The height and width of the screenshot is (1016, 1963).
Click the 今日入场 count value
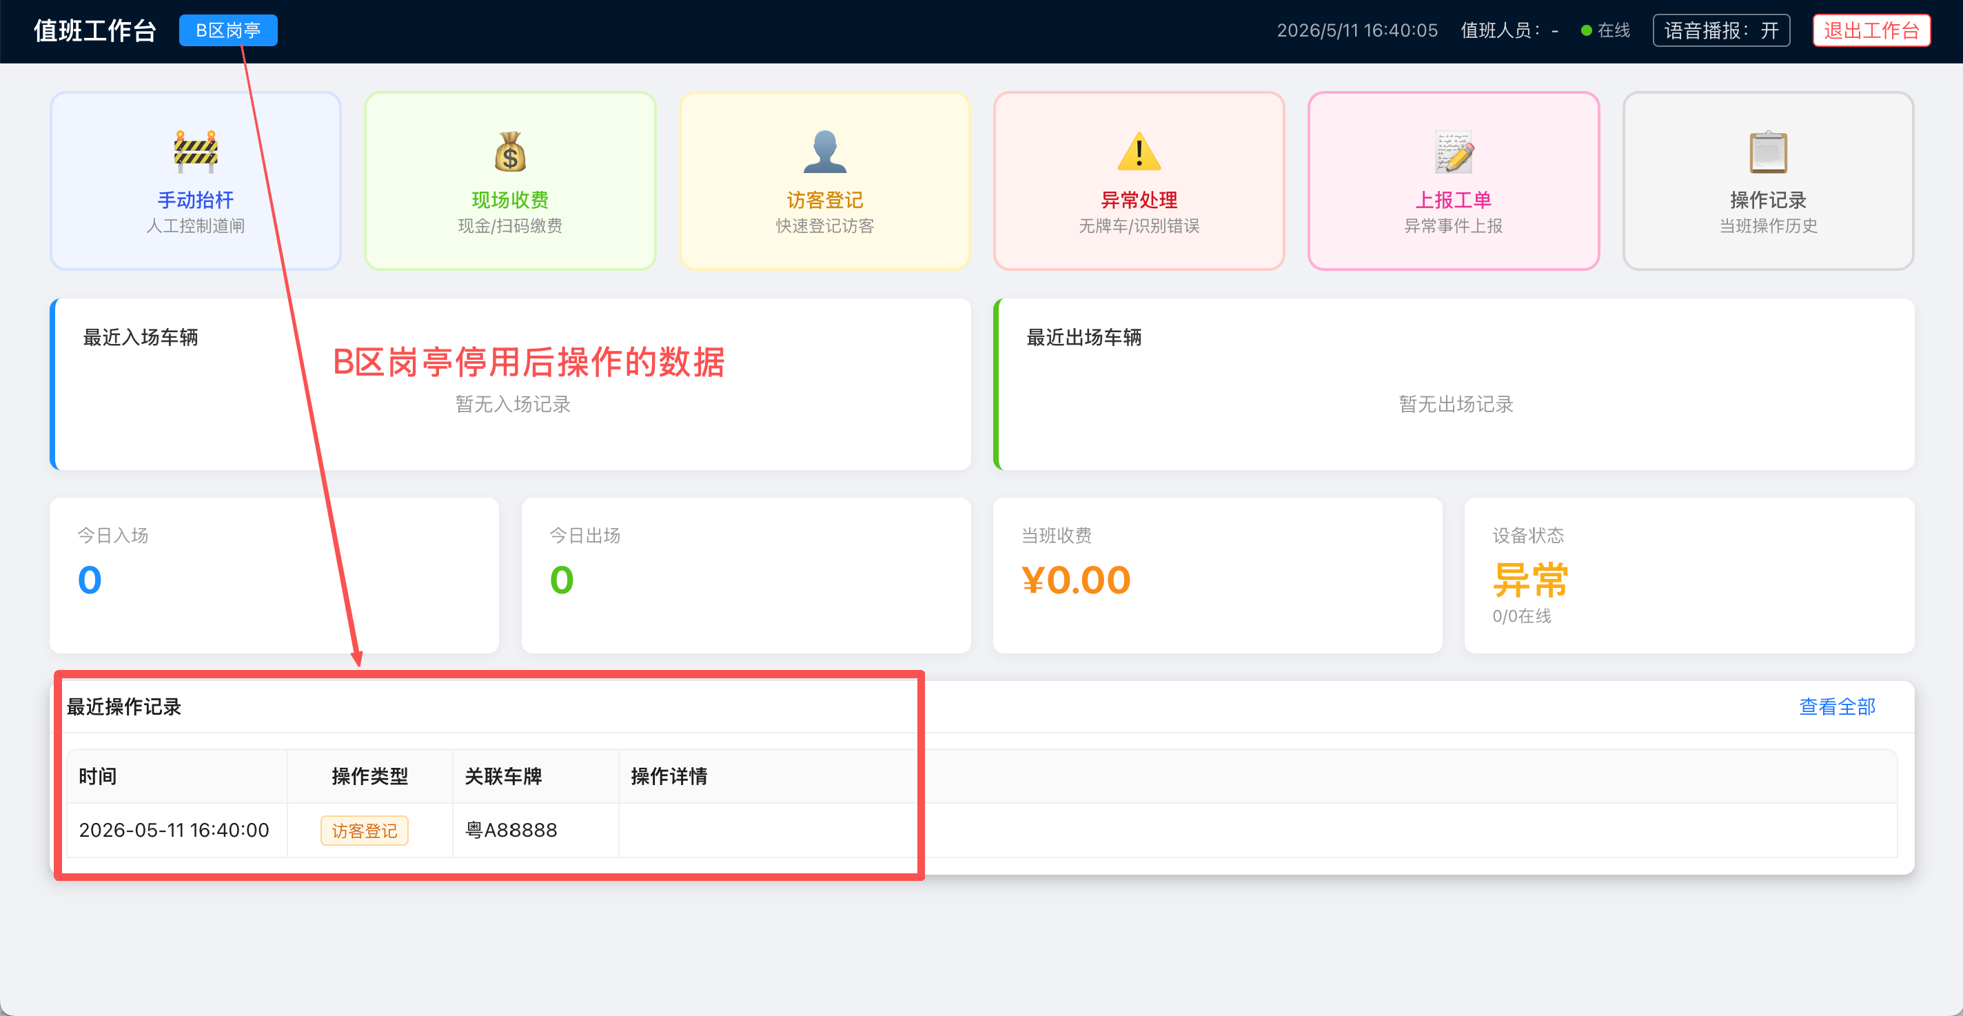click(x=90, y=580)
